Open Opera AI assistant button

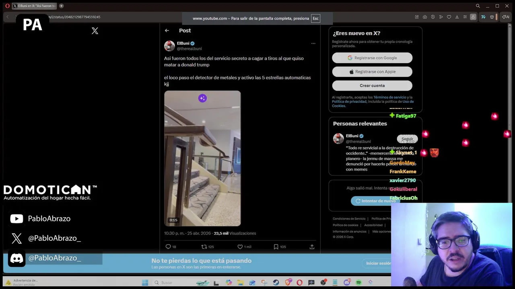[x=506, y=17]
